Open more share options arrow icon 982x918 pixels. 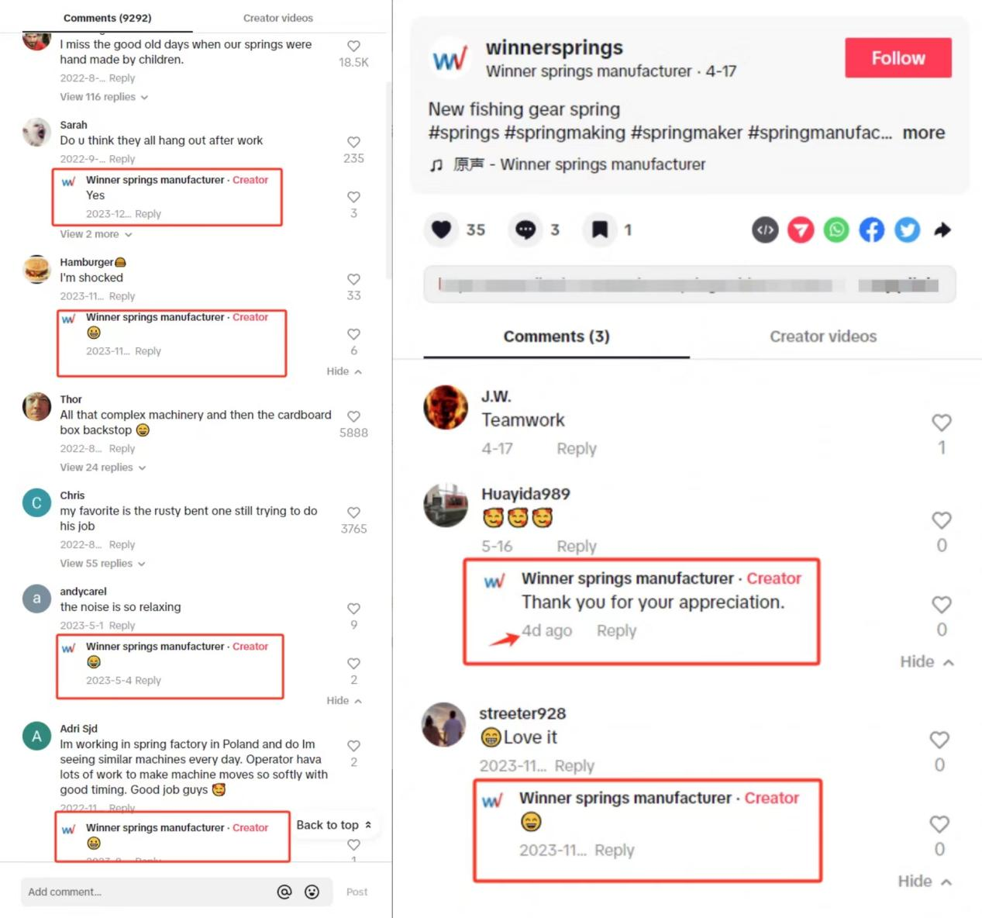point(942,229)
